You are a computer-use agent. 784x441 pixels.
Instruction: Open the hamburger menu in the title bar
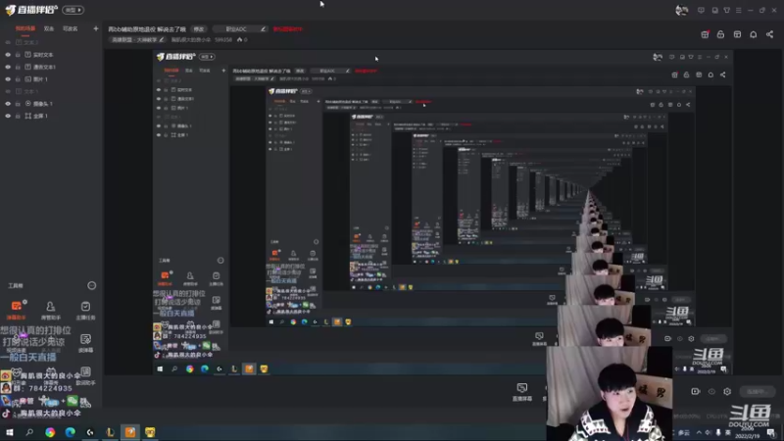(739, 10)
